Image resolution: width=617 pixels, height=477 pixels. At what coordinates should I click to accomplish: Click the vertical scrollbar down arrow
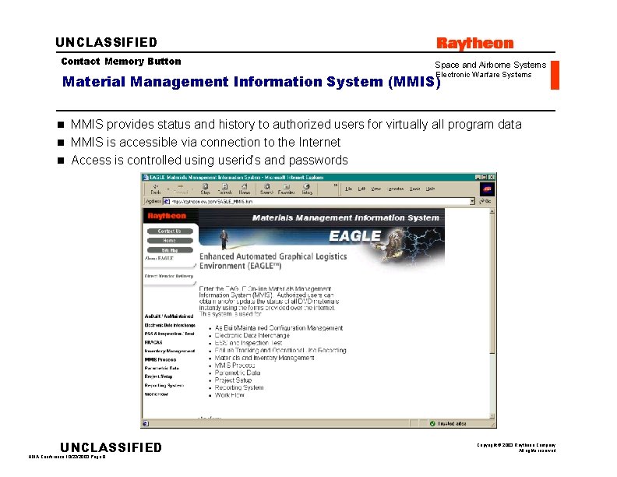pos(492,416)
